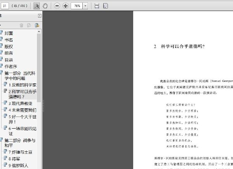Click bookmark icon beside 封面
Image resolution: width=233 pixels, height=169 pixels.
point(1,33)
